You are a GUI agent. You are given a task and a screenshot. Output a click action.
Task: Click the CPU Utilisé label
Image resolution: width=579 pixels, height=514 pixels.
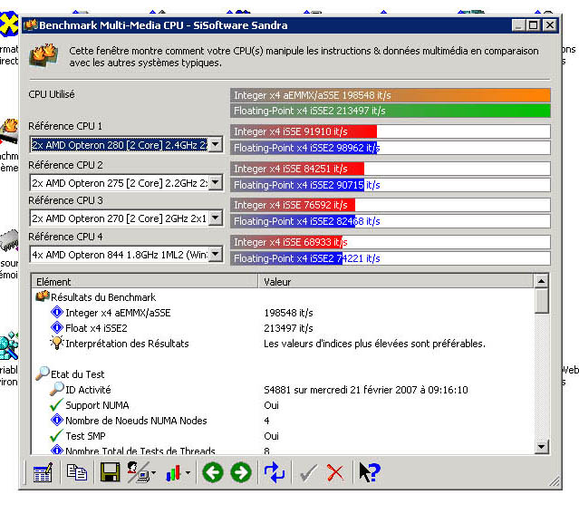pos(52,94)
